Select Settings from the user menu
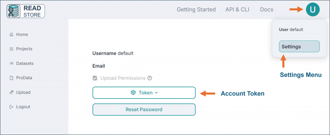This screenshot has height=135, width=330. [x=299, y=47]
